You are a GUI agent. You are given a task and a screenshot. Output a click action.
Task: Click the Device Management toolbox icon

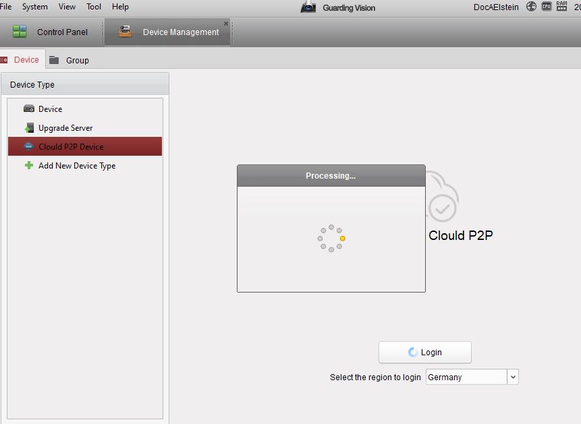pos(126,32)
